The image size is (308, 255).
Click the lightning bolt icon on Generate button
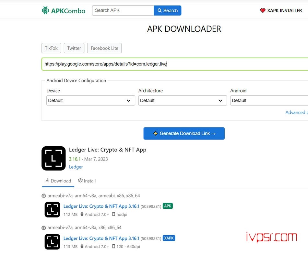coord(155,133)
